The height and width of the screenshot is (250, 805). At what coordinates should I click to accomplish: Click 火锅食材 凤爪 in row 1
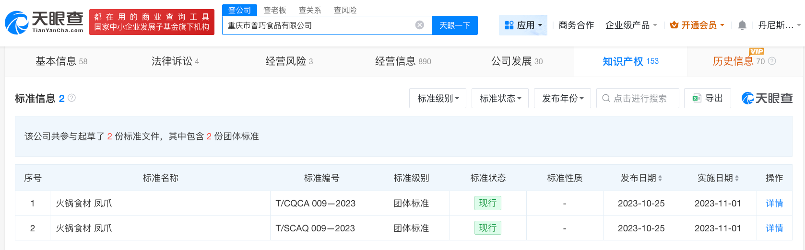(x=84, y=204)
